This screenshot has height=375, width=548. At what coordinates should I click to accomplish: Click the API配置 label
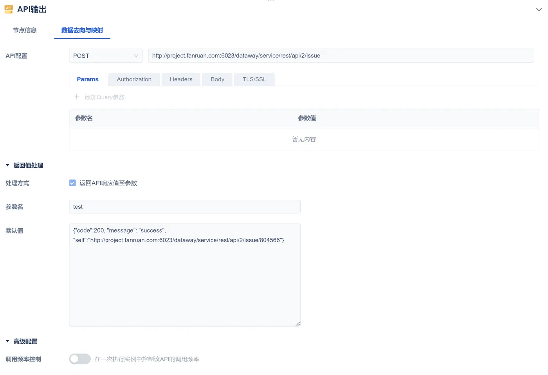tap(16, 56)
